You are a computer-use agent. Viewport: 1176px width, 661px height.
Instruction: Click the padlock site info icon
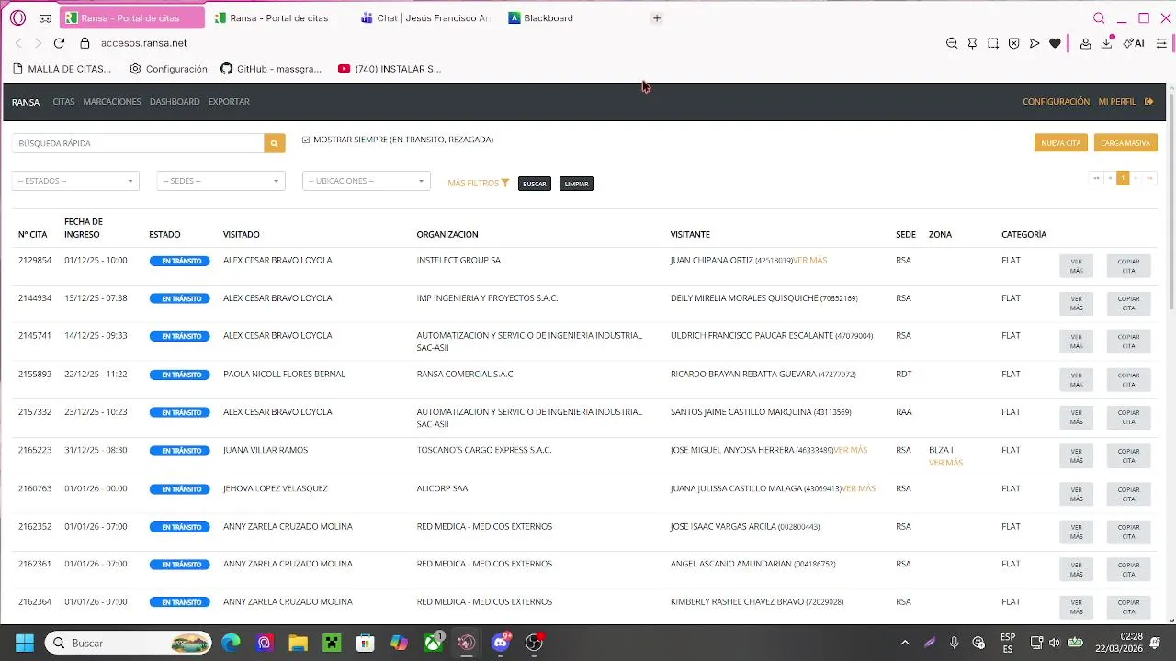coord(85,43)
